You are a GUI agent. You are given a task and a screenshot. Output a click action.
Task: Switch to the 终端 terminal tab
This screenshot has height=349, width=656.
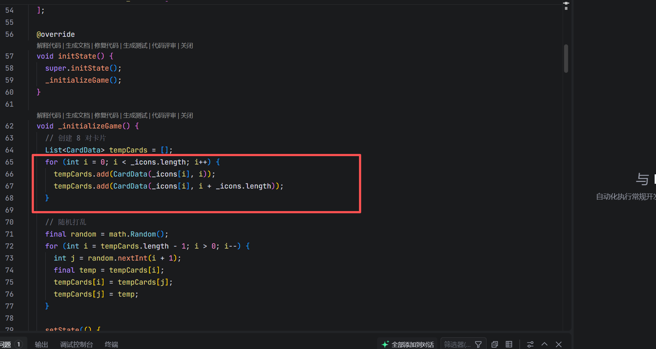[111, 344]
